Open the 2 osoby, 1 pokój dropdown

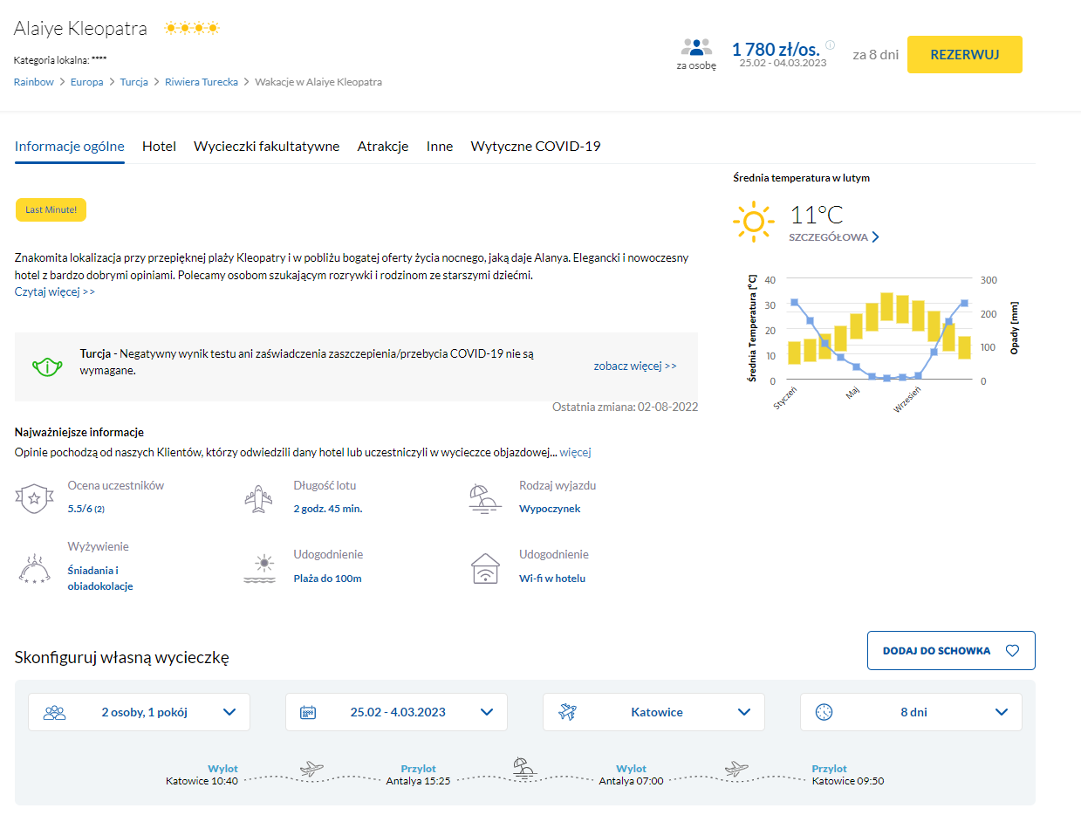coord(139,712)
